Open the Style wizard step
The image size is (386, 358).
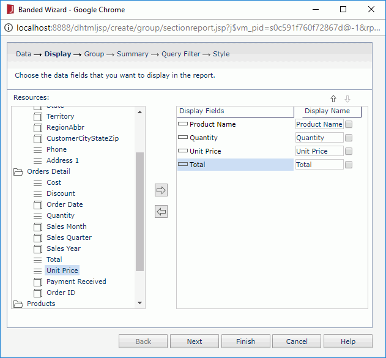(x=221, y=54)
